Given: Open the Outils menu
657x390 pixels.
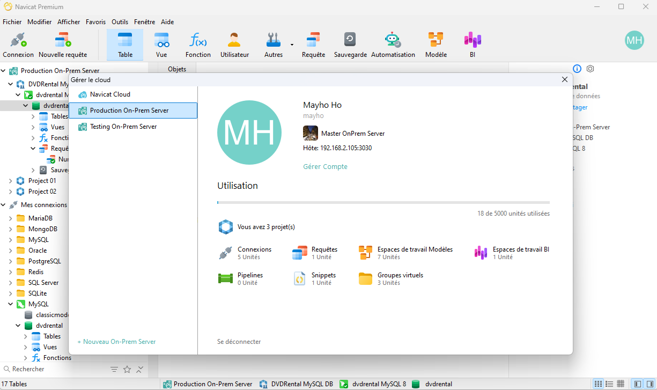Looking at the screenshot, I should point(120,22).
